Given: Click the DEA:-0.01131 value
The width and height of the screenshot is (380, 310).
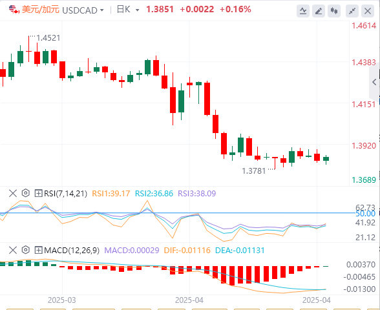Looking at the screenshot, I should click(x=240, y=250).
